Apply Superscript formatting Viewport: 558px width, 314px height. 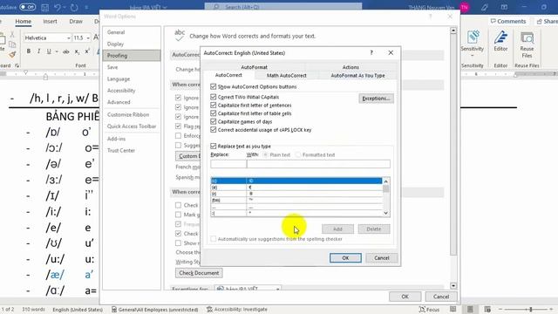click(x=87, y=51)
